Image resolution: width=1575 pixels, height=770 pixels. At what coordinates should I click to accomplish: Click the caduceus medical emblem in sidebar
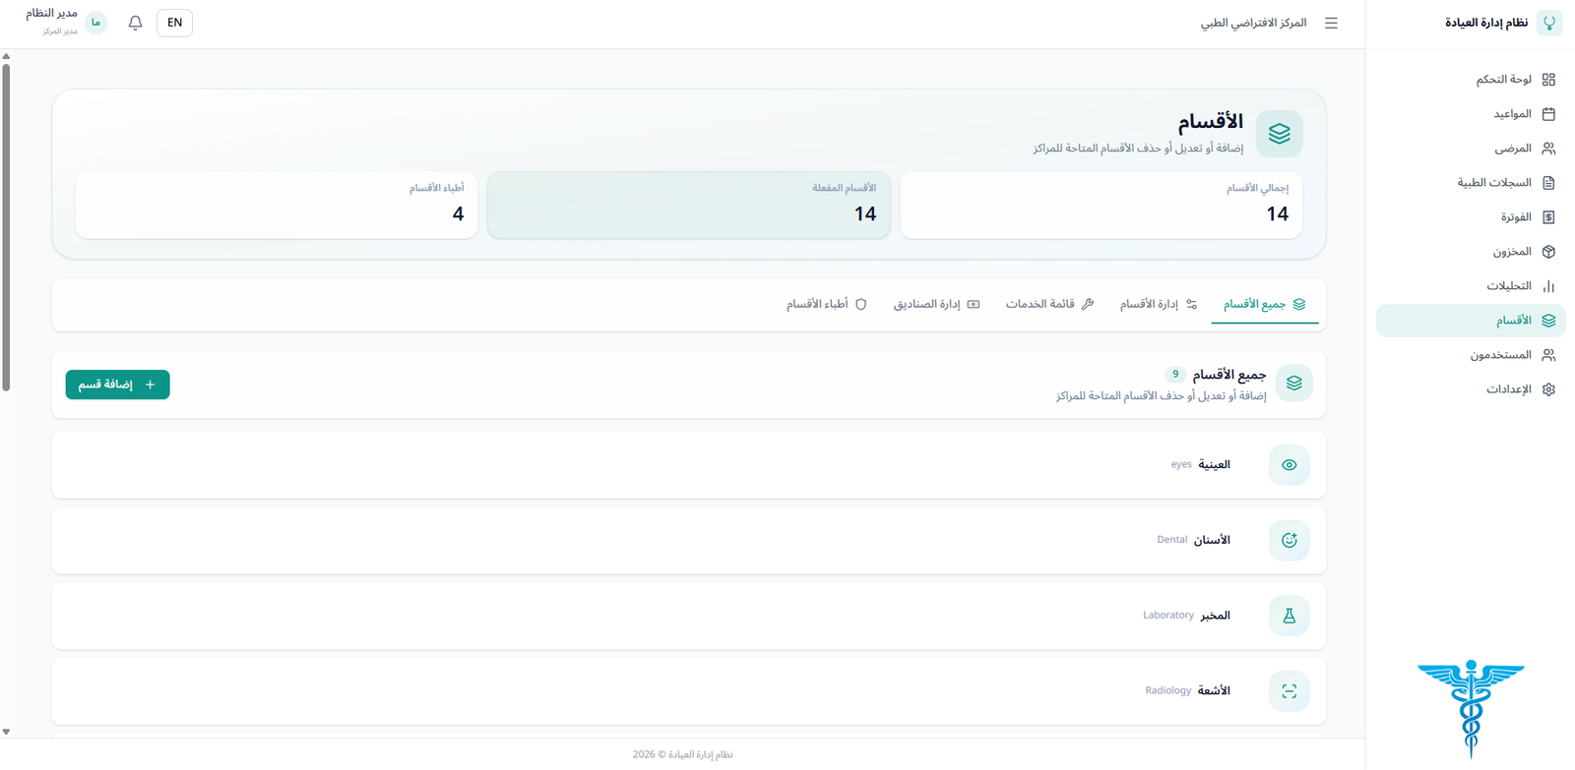(x=1471, y=708)
